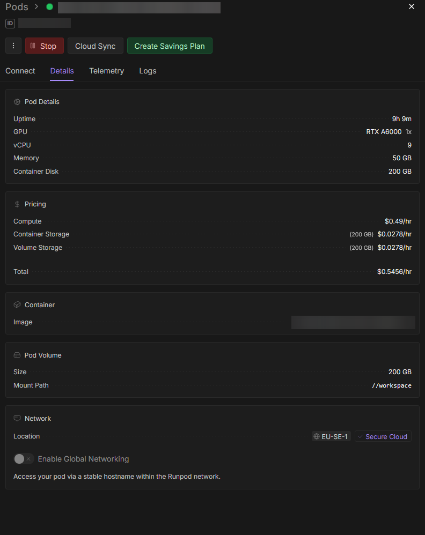Image resolution: width=425 pixels, height=535 pixels.
Task: Open the Telemetry tab
Action: click(106, 71)
